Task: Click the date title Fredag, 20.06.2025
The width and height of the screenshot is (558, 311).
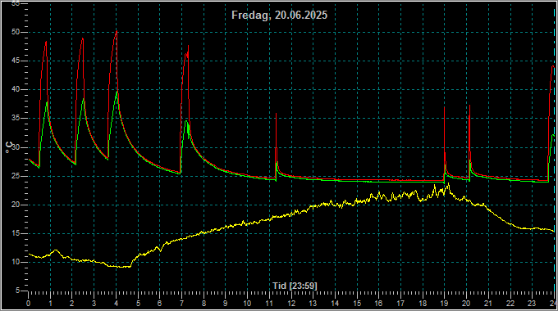Action: tap(279, 16)
